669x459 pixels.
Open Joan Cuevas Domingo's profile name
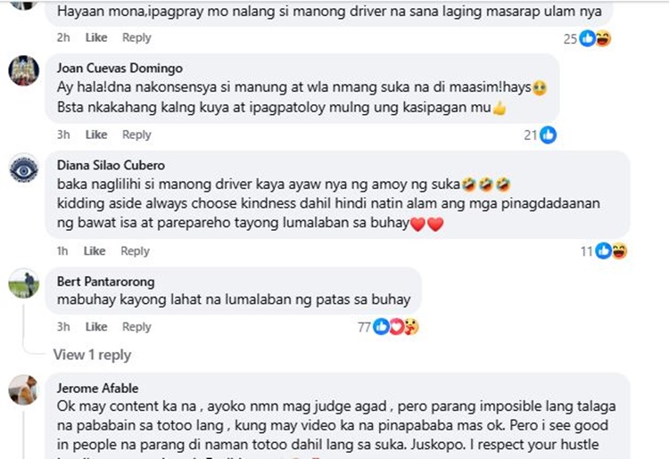pos(120,69)
